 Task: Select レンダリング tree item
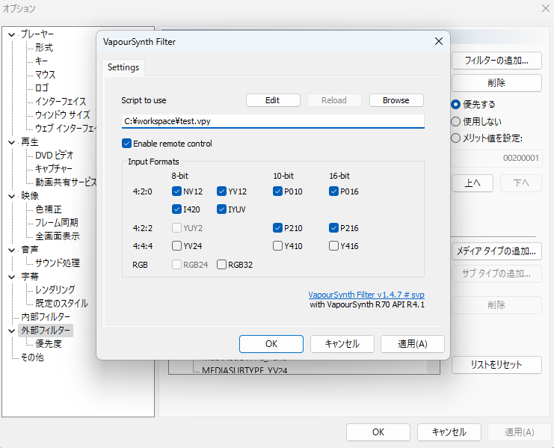(x=55, y=289)
